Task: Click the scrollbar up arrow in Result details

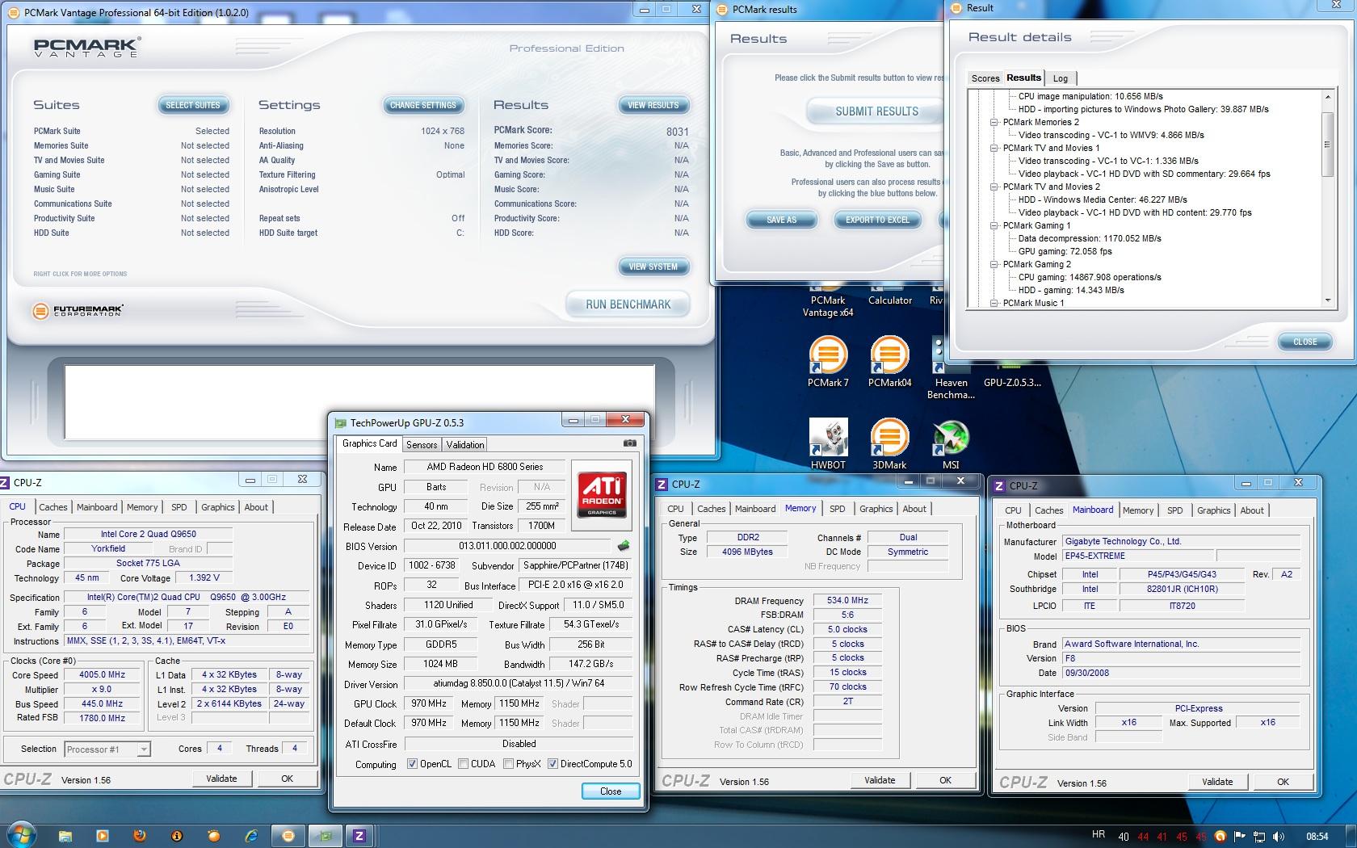Action: click(1327, 97)
